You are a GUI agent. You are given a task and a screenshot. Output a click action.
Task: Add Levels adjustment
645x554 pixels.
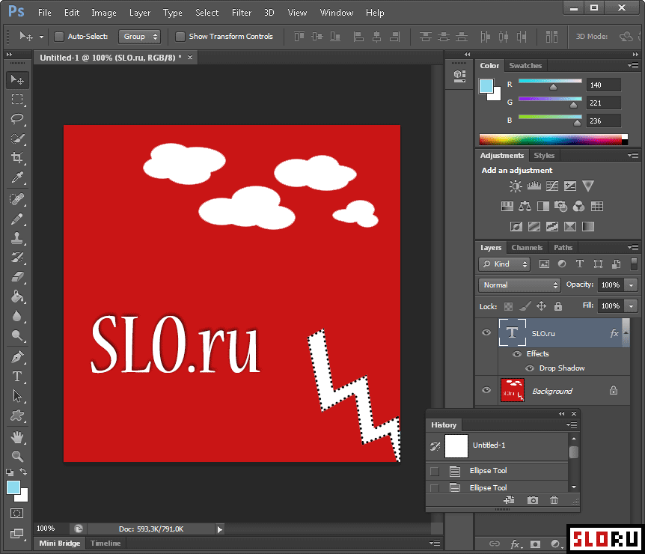(x=534, y=186)
